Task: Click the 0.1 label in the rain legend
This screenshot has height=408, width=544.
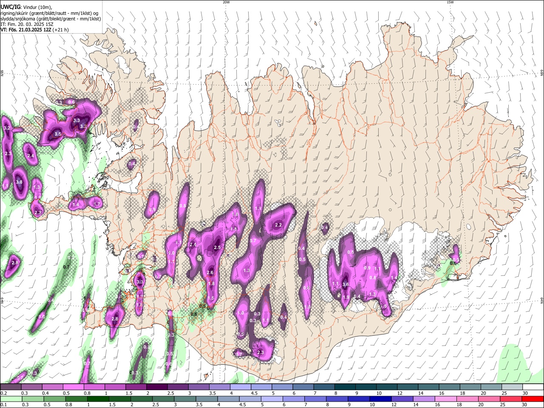Action: (x=3, y=405)
